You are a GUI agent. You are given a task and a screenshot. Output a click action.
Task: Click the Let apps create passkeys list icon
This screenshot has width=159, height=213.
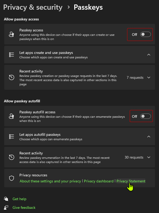coord(12,55)
